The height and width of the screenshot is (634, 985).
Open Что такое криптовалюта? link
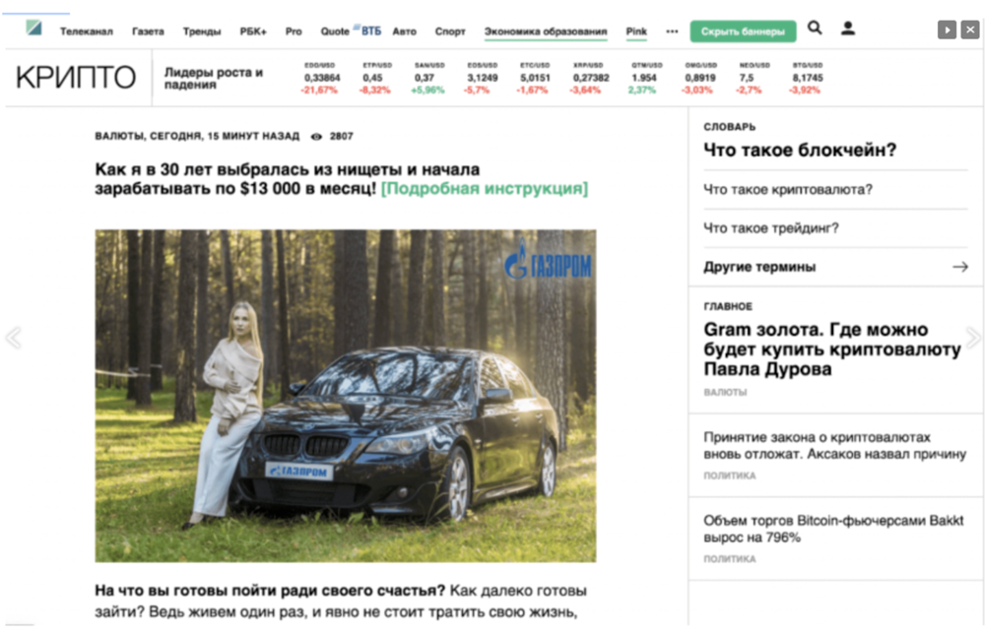tap(788, 189)
